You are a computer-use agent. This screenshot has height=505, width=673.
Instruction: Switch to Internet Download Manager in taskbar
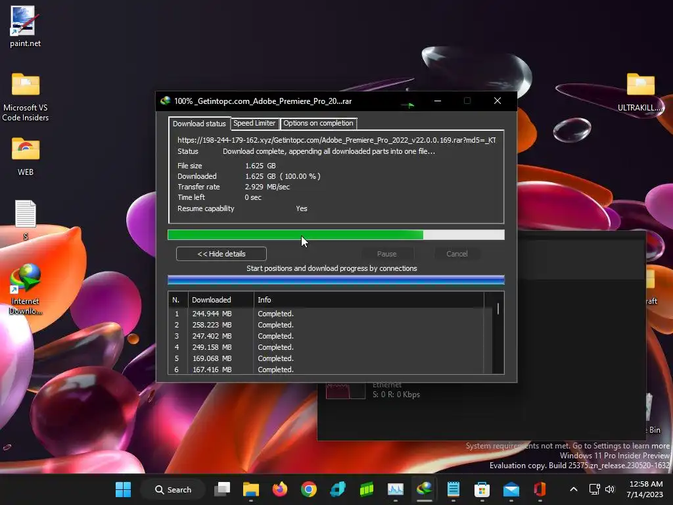pos(424,489)
